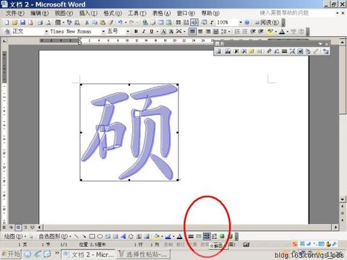Open a file with the Open folder icon
This screenshot has height=260, width=347.
click(14, 22)
